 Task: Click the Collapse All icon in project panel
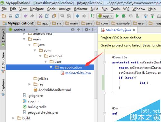tap(79, 30)
